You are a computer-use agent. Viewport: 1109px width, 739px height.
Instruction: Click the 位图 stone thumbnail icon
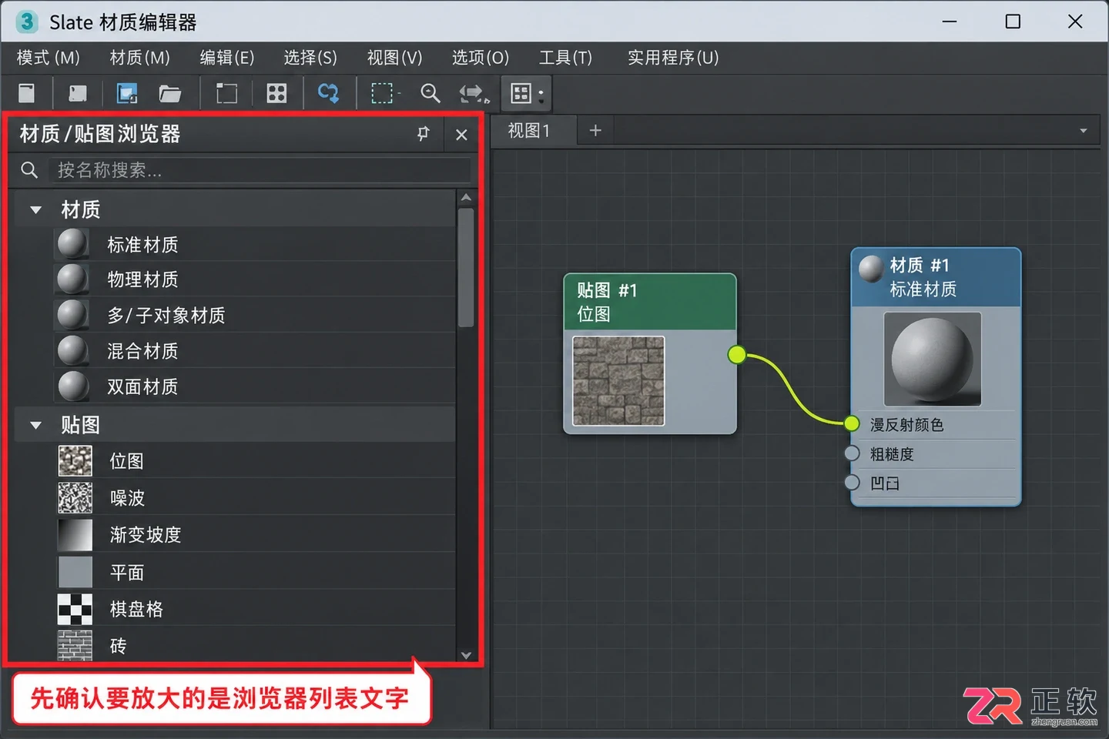coord(75,461)
